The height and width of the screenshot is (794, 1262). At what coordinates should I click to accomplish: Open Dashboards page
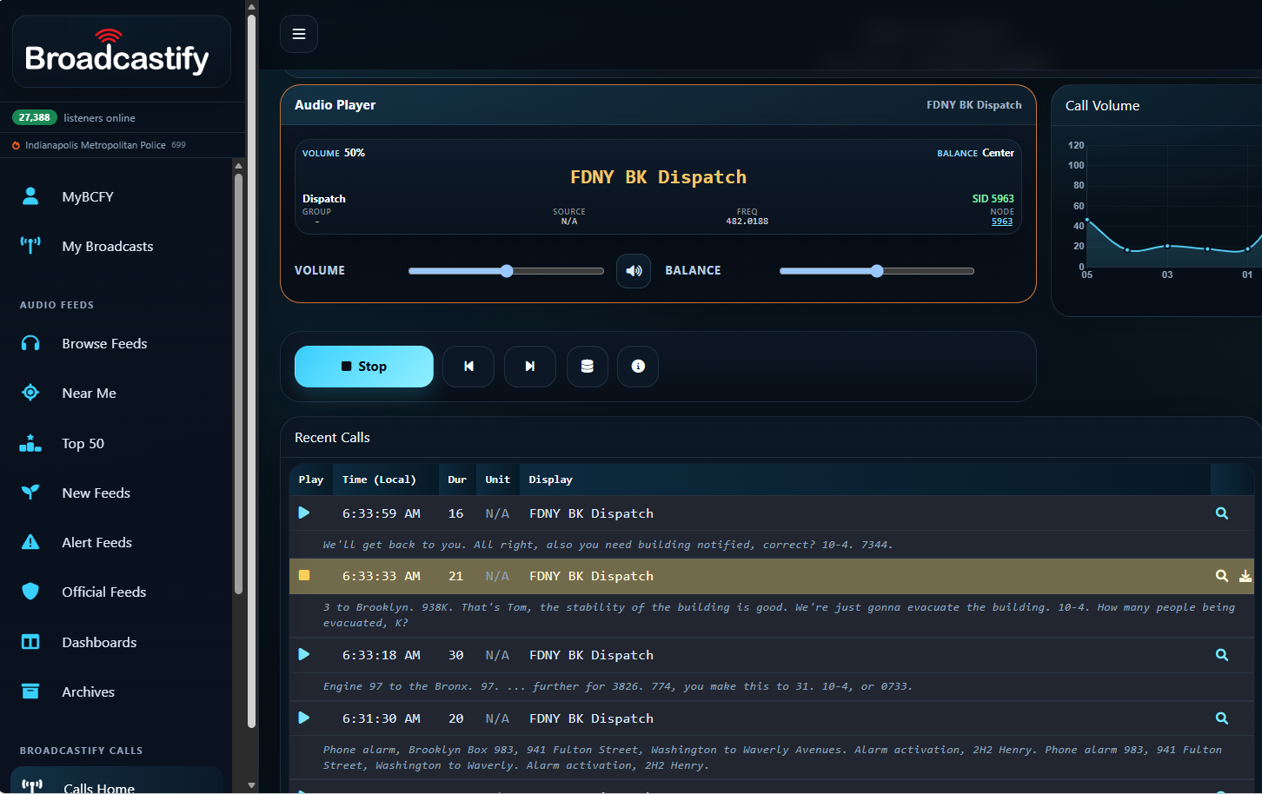pyautogui.click(x=99, y=642)
